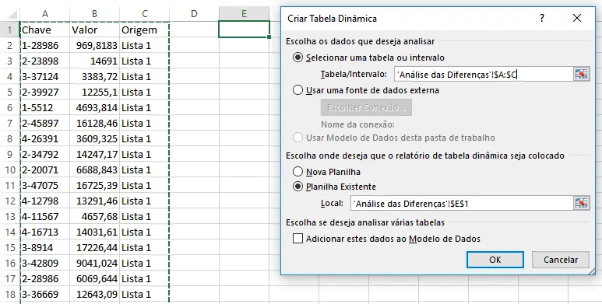Click value cell 14691
The height and width of the screenshot is (304, 602).
click(x=94, y=61)
